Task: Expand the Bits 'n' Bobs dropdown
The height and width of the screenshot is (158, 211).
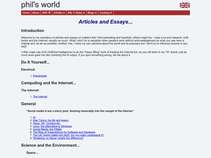Action: pyautogui.click(x=76, y=13)
